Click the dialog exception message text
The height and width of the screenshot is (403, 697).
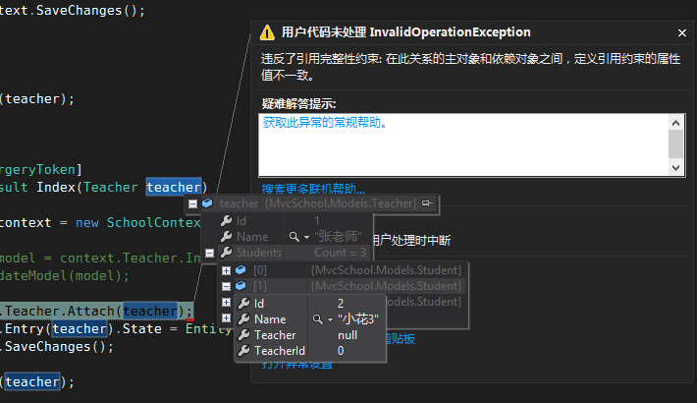[471, 67]
